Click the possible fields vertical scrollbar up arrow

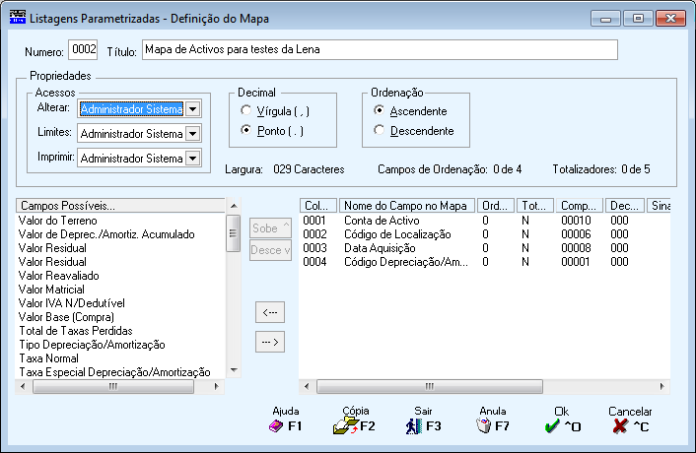tap(234, 206)
